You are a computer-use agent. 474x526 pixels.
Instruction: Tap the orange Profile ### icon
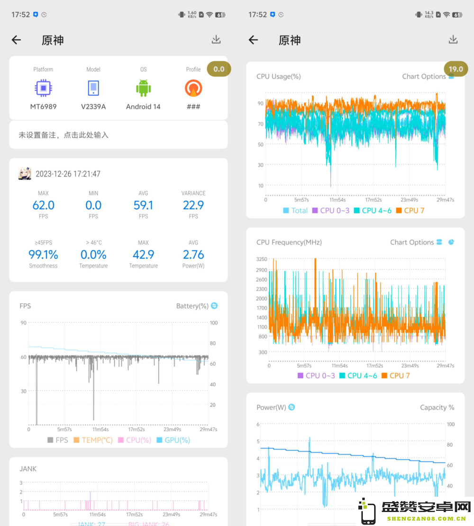point(193,88)
